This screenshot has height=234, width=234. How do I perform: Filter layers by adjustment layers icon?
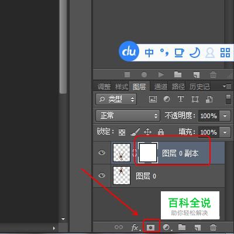167,99
